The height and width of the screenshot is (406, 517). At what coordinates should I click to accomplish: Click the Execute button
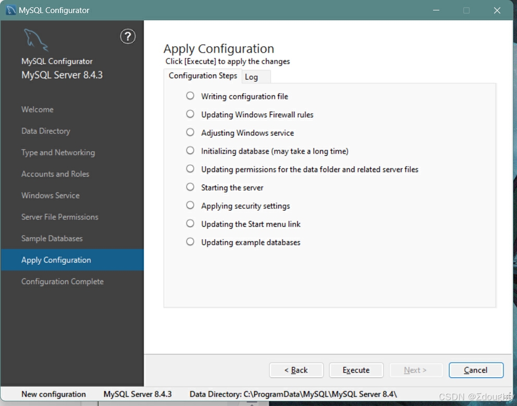click(356, 370)
